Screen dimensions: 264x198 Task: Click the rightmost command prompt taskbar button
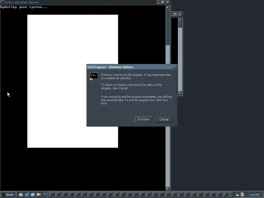click(x=226, y=194)
